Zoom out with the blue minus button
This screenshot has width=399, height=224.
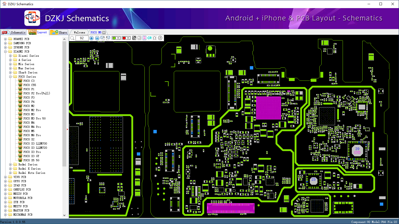click(97, 38)
